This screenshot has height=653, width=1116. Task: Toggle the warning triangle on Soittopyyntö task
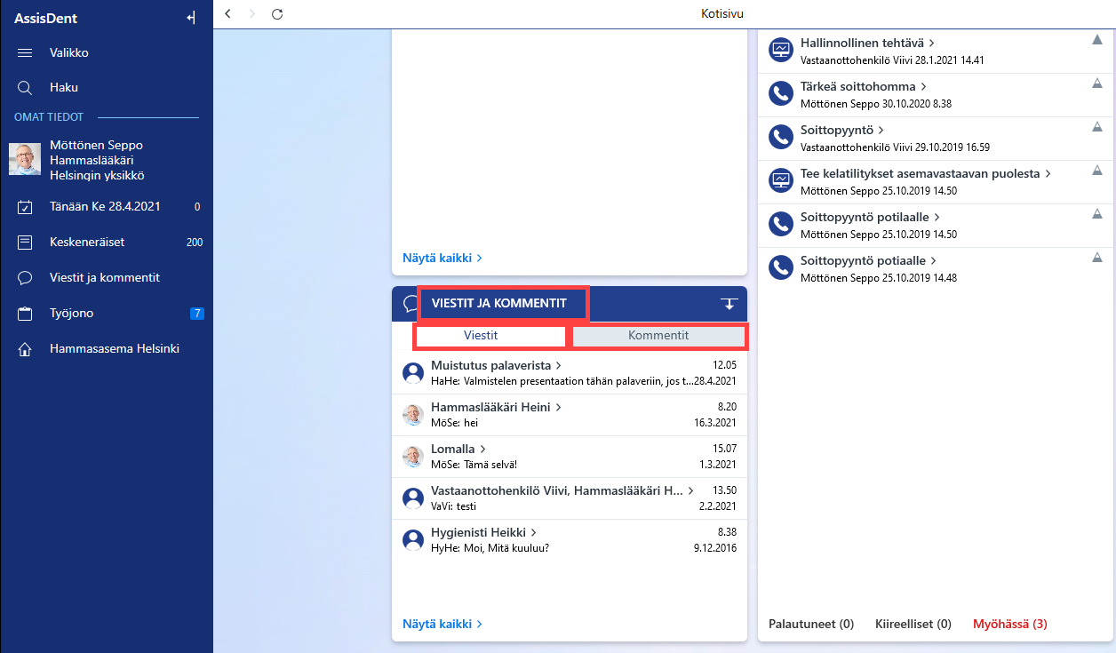pyautogui.click(x=1096, y=127)
